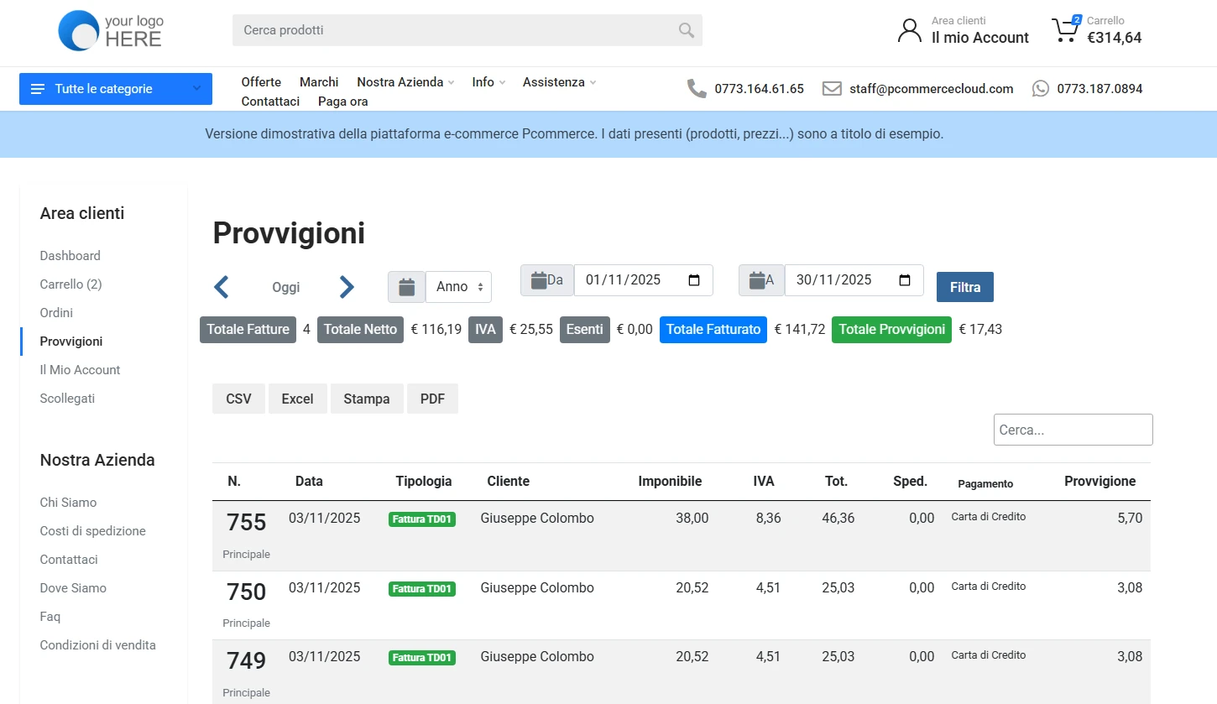Click the Filtra button

coord(965,287)
